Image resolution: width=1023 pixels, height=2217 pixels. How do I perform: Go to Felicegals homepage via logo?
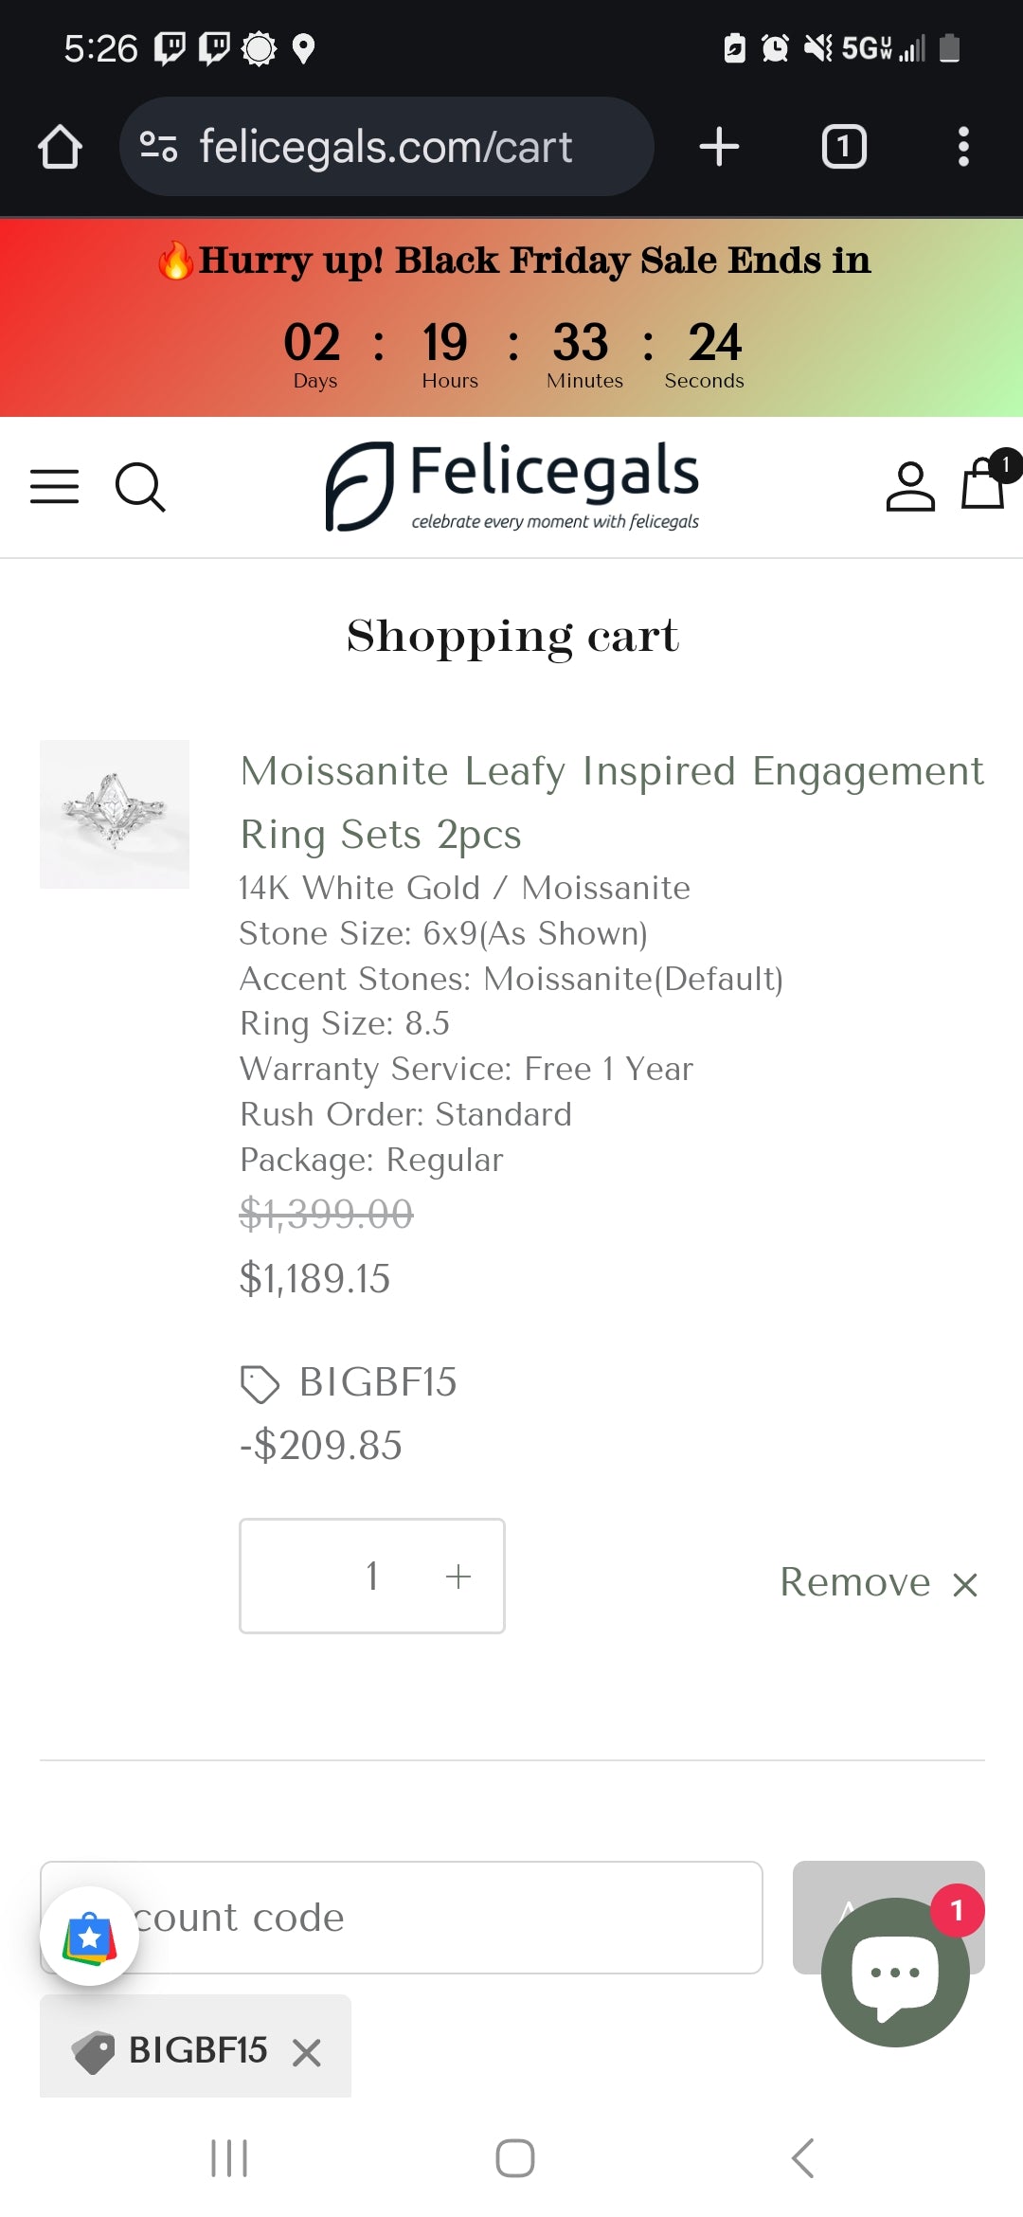(512, 486)
